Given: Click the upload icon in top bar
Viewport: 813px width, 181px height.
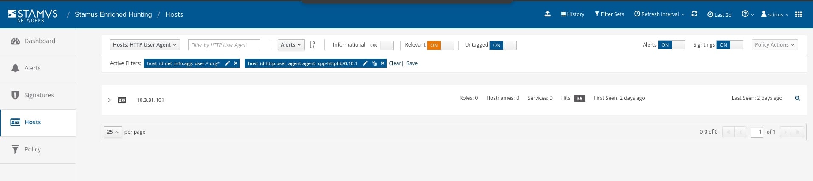Looking at the screenshot, I should click(x=548, y=14).
